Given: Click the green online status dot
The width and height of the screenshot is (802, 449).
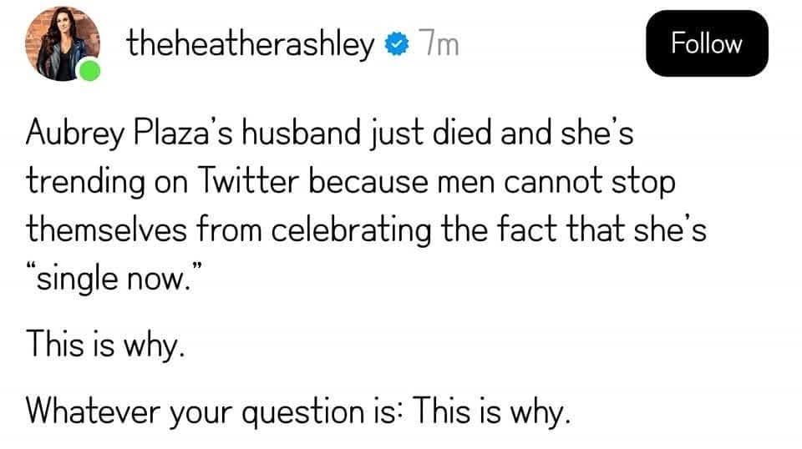Looking at the screenshot, I should pos(90,70).
